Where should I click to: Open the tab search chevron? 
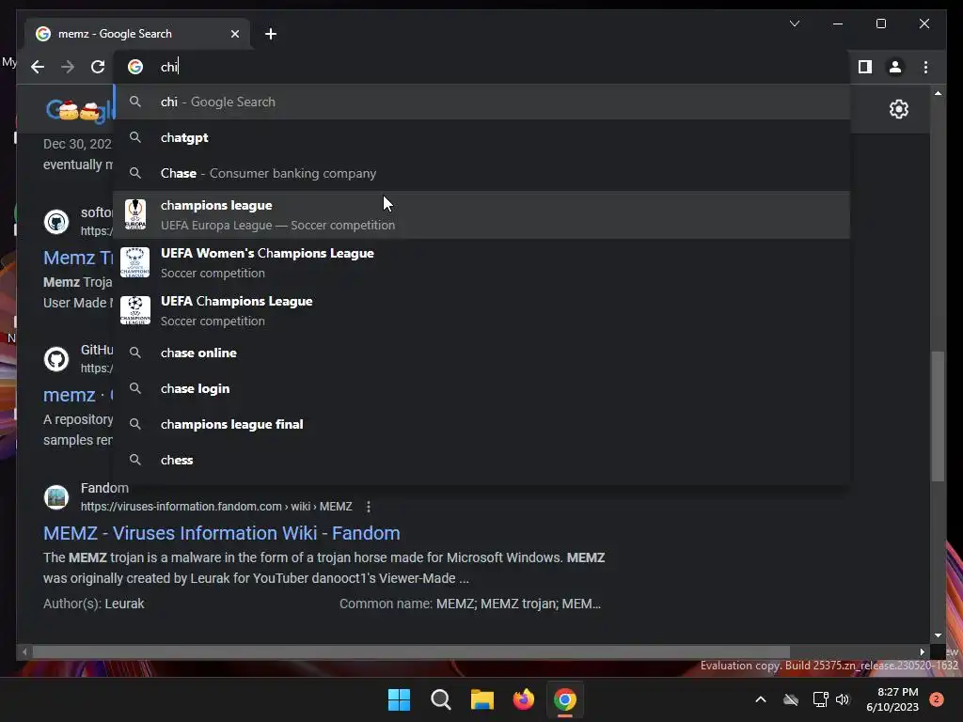[794, 24]
